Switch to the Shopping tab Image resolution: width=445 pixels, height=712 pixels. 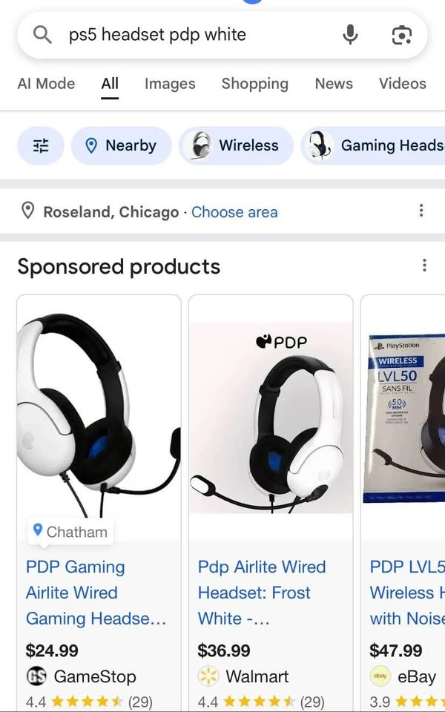pos(254,84)
